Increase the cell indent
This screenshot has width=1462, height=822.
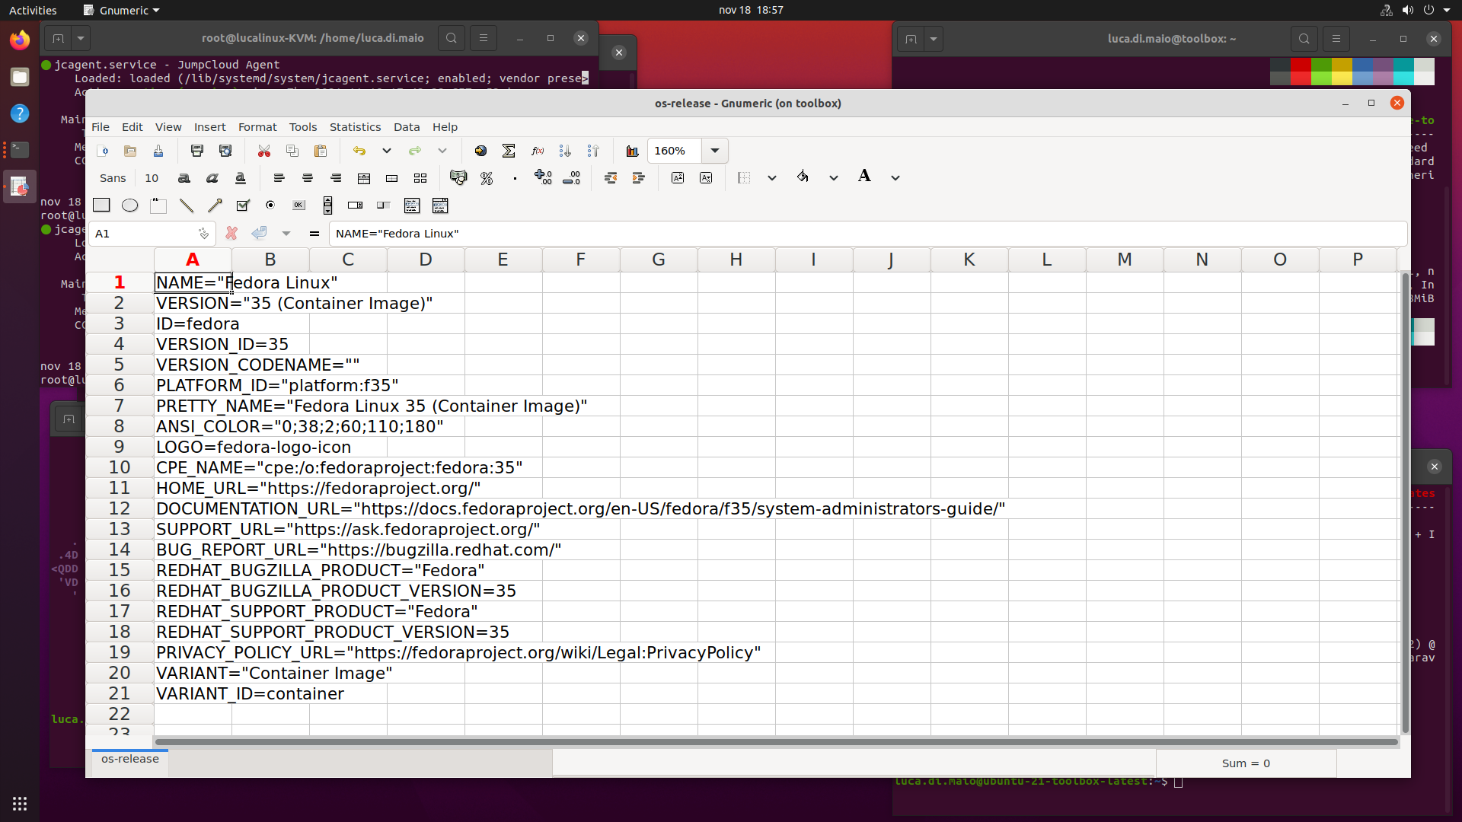[638, 178]
